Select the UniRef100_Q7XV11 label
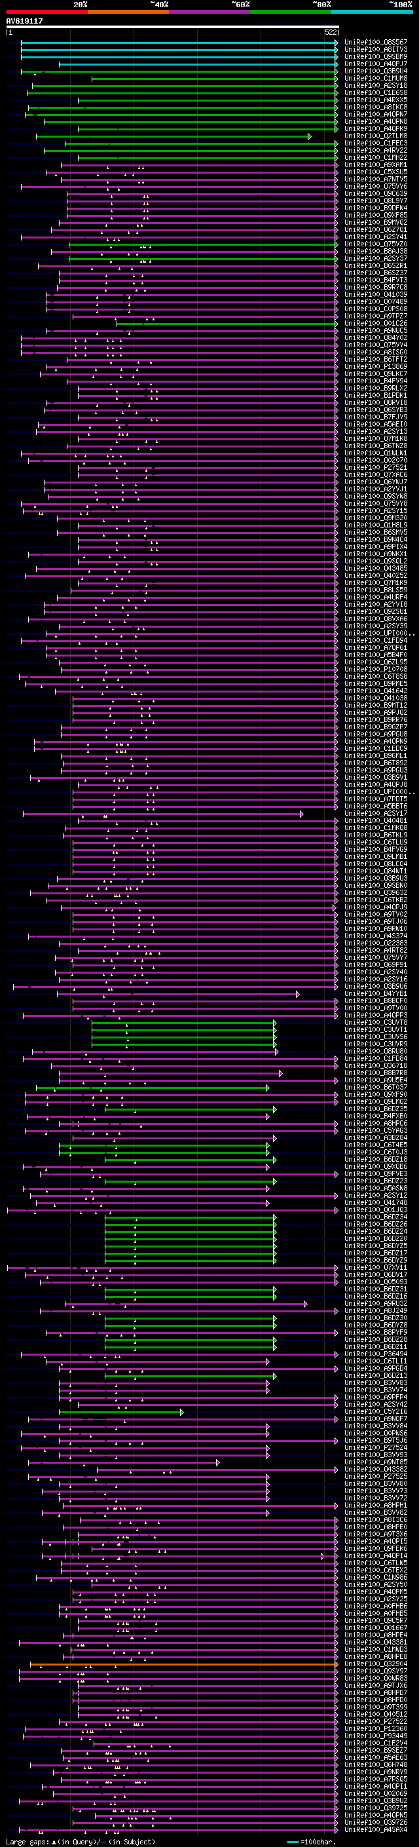The image size is (419, 1847). tap(376, 1268)
